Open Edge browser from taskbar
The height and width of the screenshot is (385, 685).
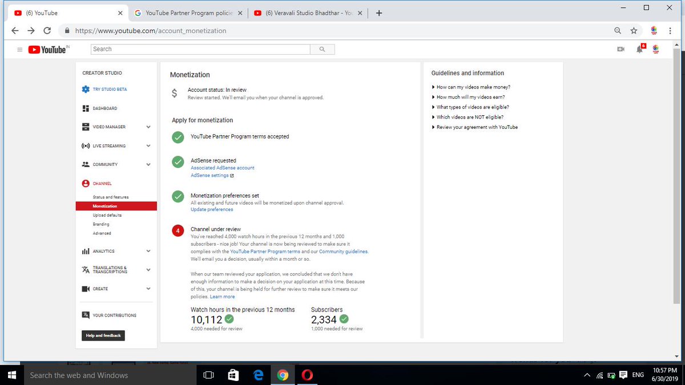tap(258, 375)
